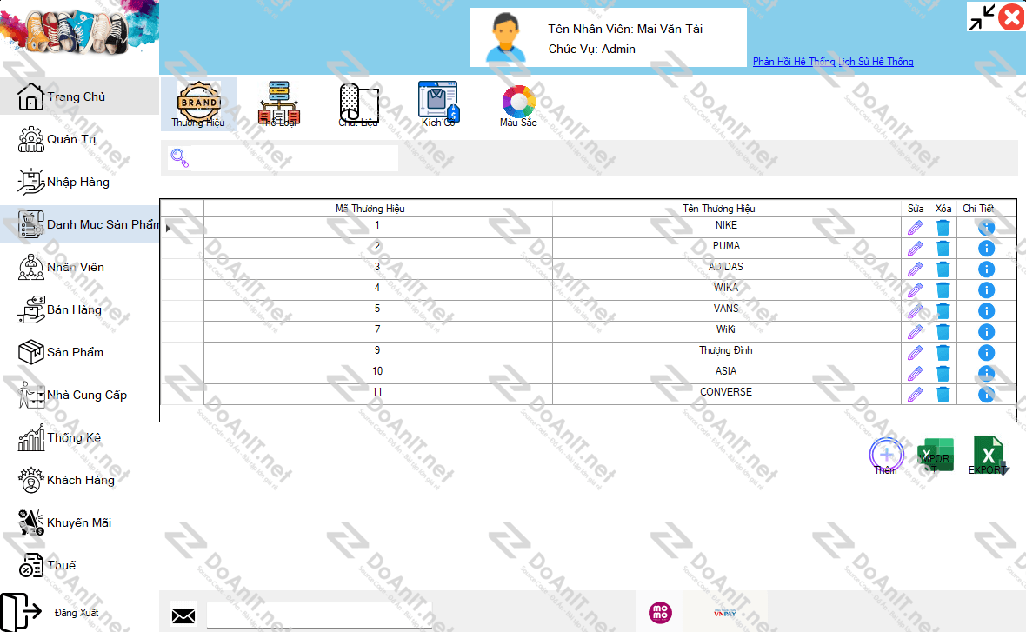The image size is (1026, 632).
Task: Edit the WiKi brand row 7
Action: (x=915, y=332)
